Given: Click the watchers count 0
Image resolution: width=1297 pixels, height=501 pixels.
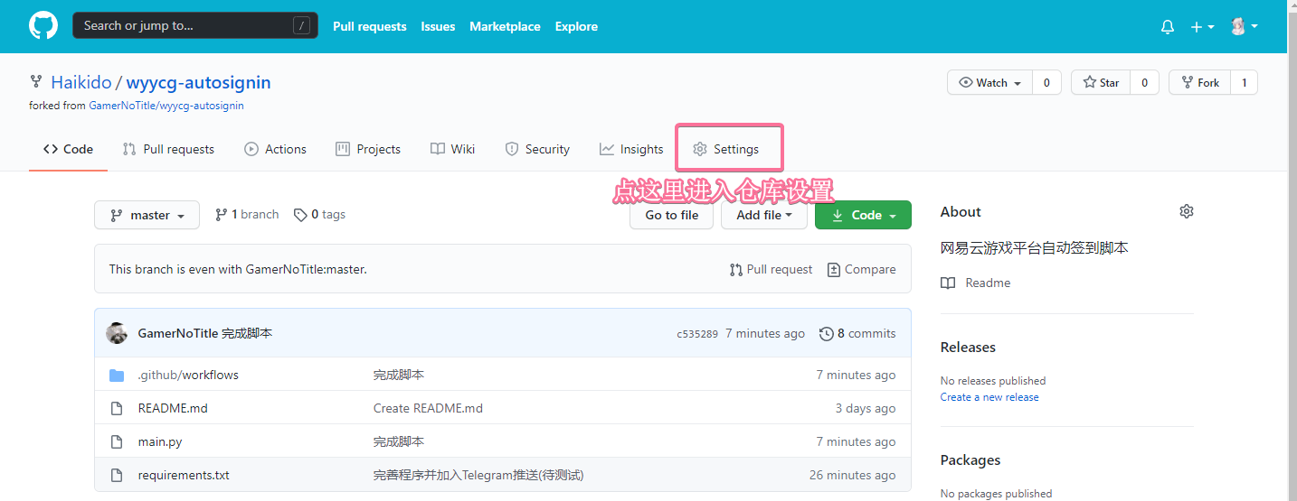Looking at the screenshot, I should [x=1046, y=82].
